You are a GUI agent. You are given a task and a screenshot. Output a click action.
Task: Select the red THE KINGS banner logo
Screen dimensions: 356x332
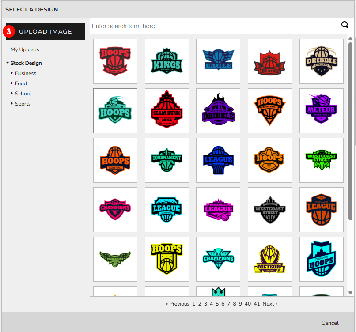click(270, 61)
